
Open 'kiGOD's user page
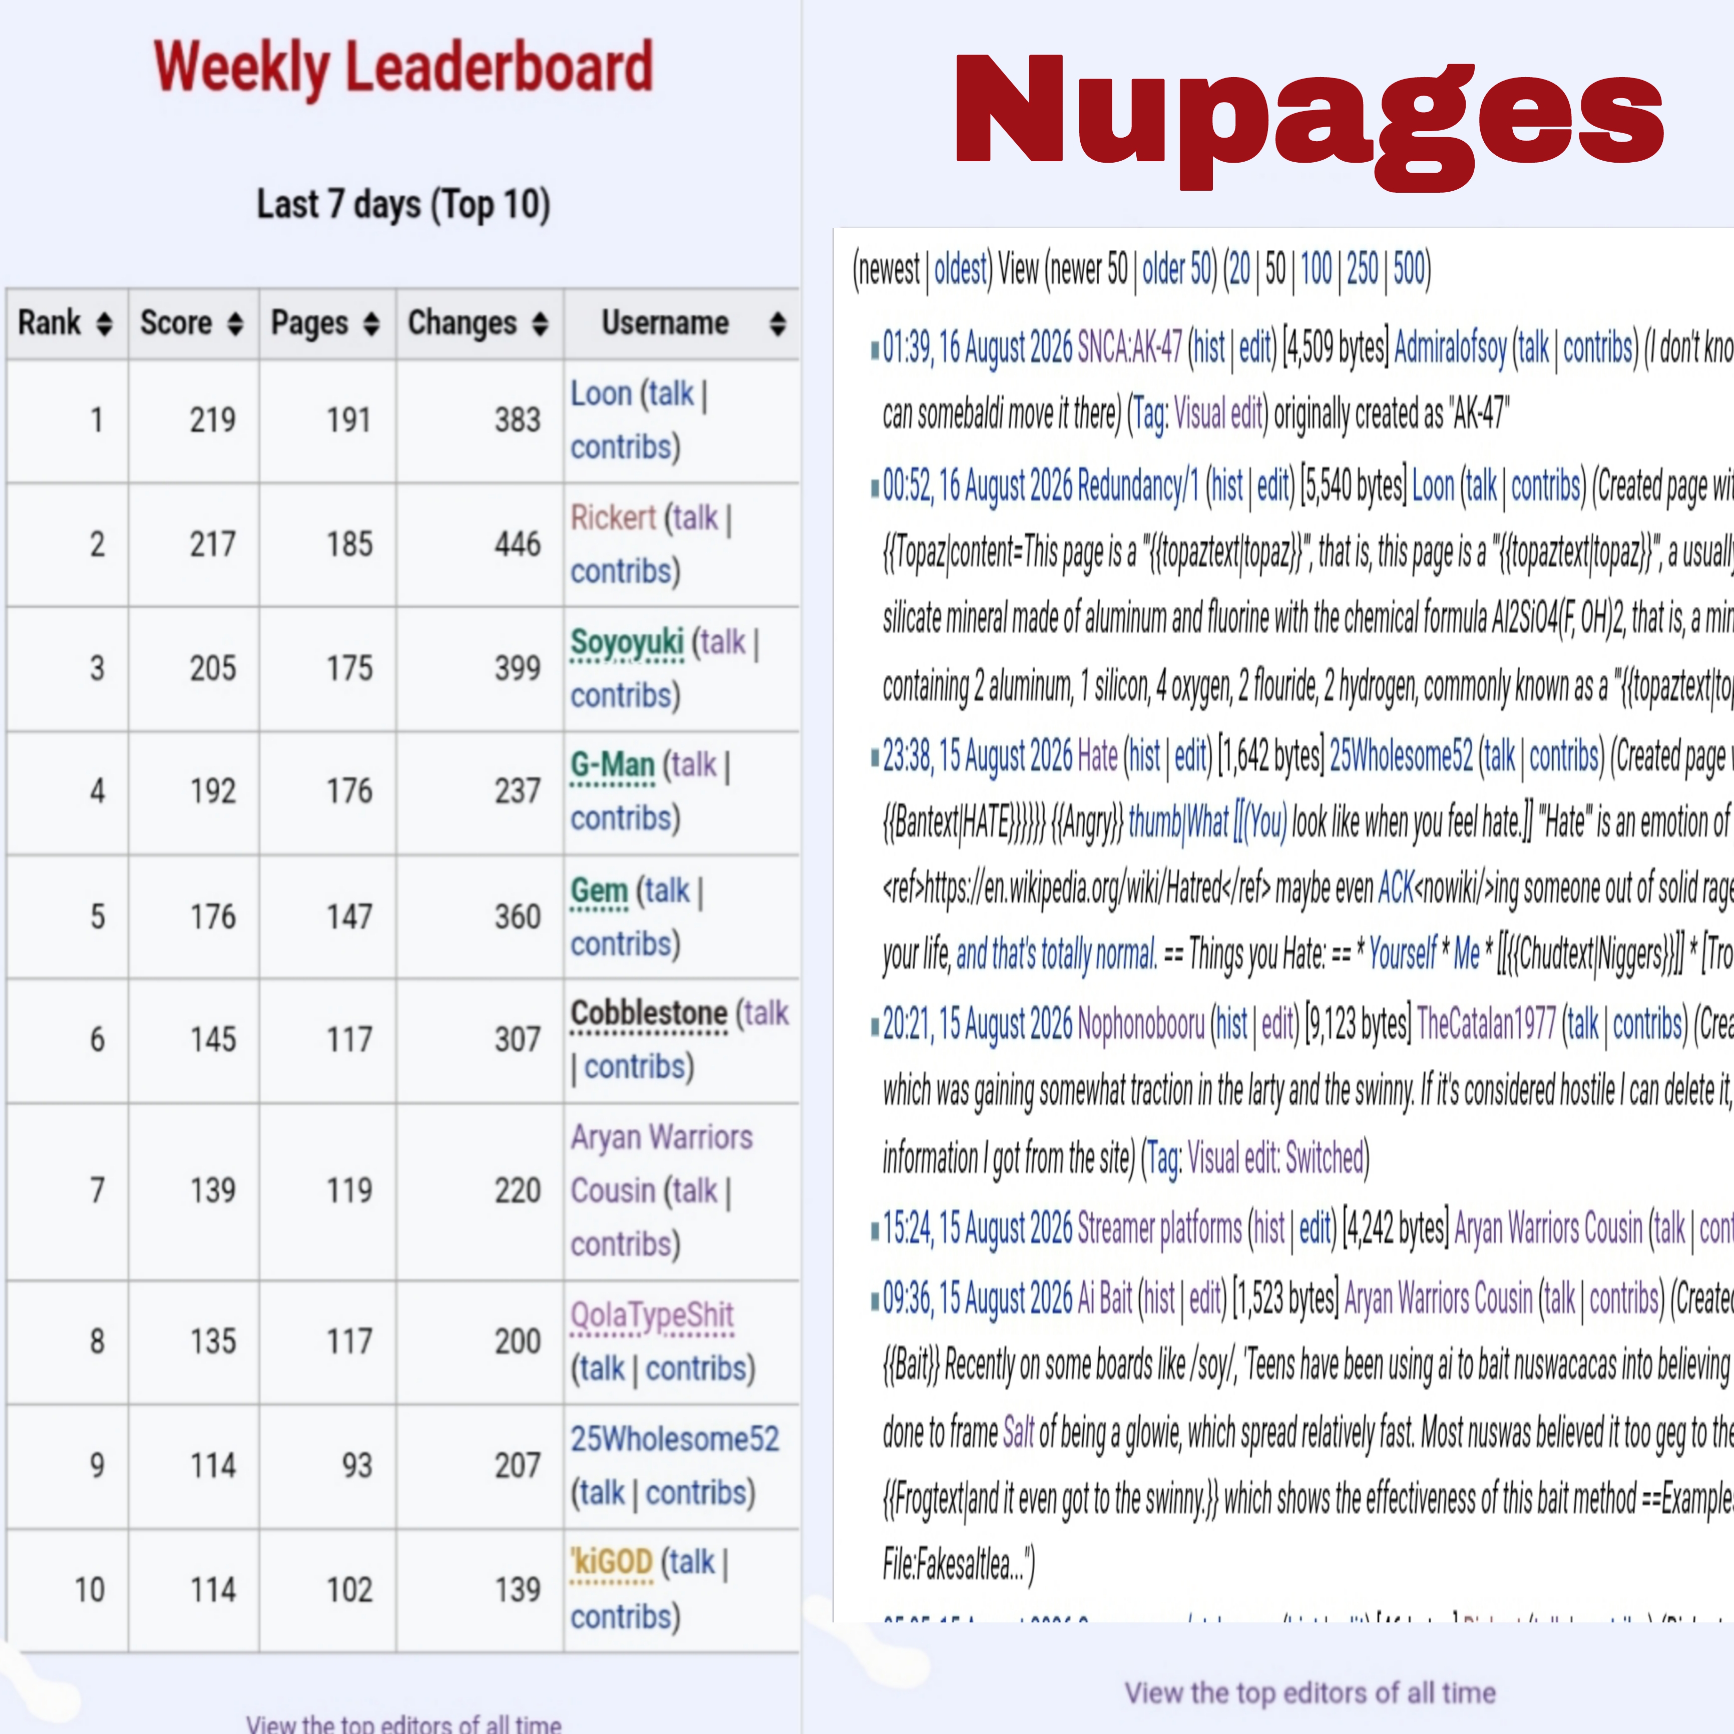(x=611, y=1563)
